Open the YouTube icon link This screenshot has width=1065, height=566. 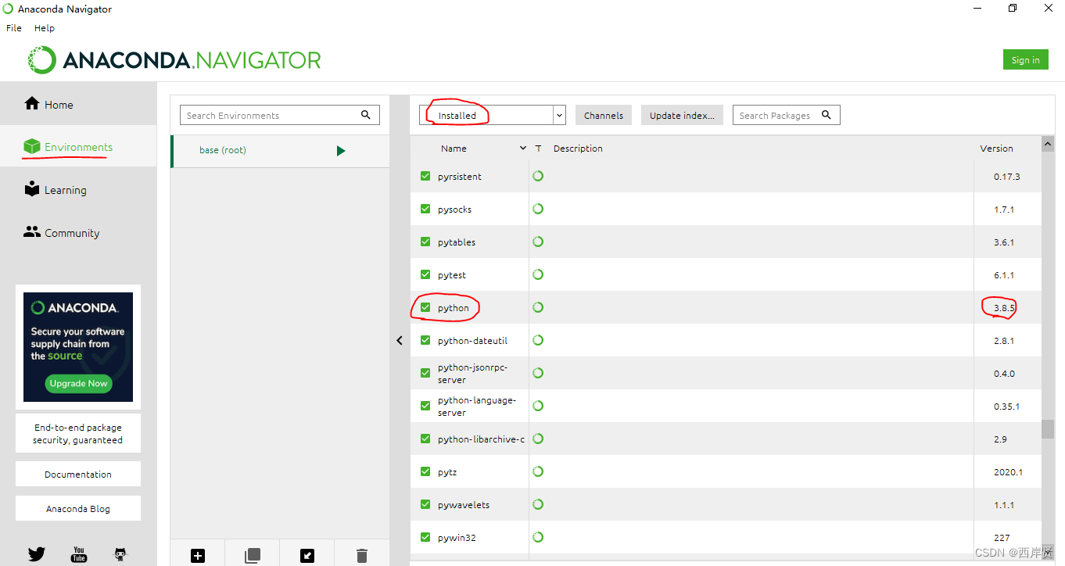(79, 554)
